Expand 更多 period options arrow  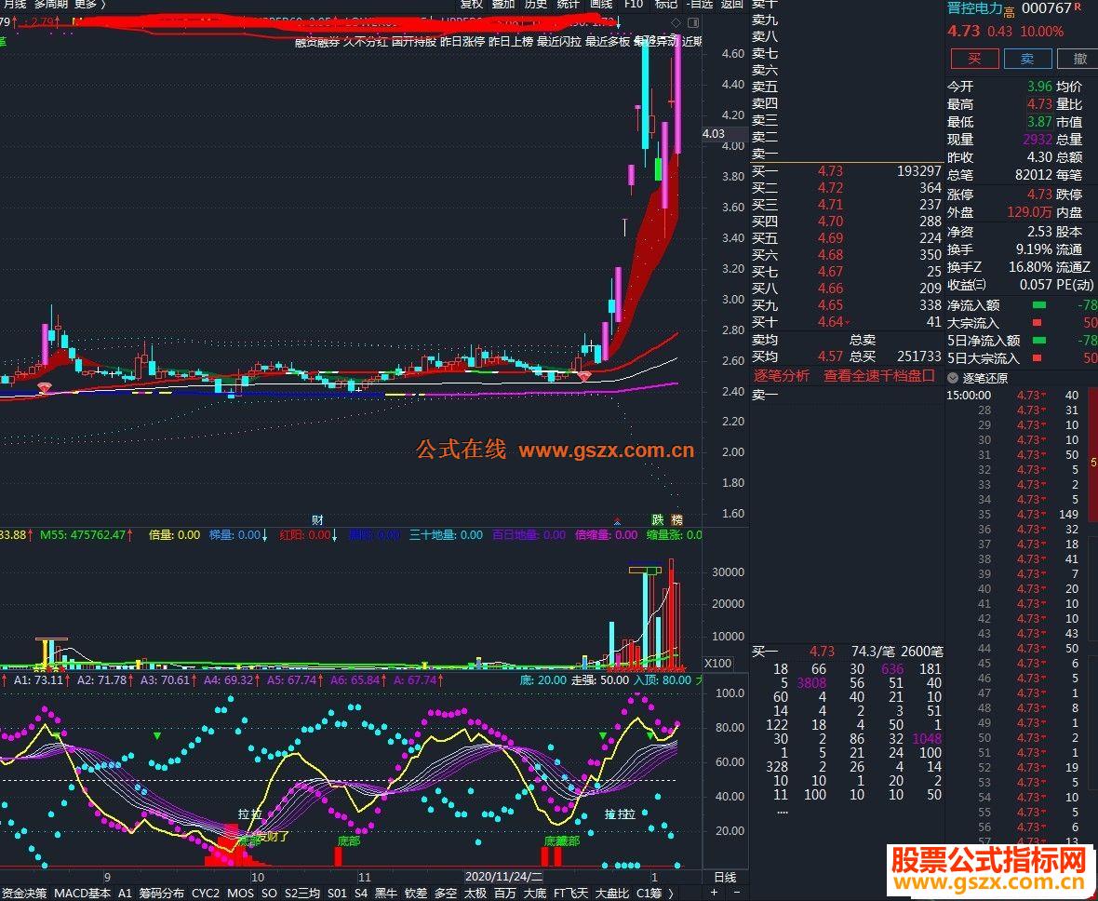pyautogui.click(x=103, y=5)
